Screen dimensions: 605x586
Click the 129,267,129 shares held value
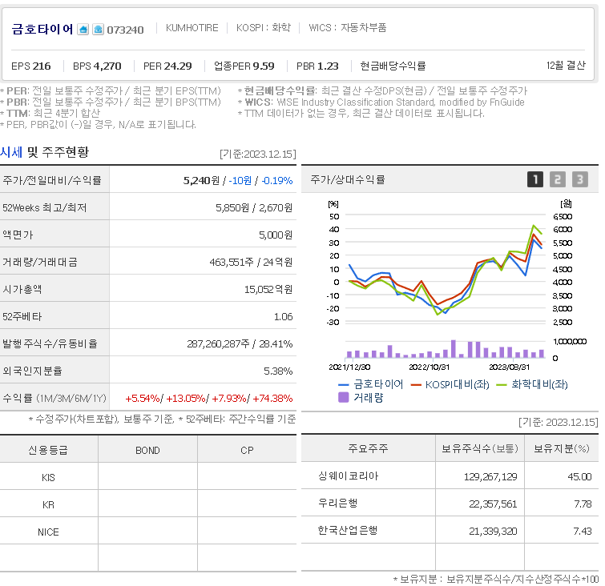click(490, 477)
